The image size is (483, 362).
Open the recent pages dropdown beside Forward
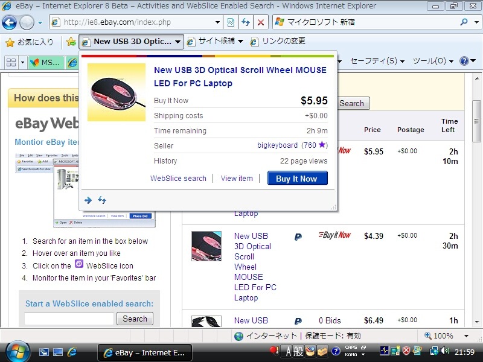coord(40,22)
